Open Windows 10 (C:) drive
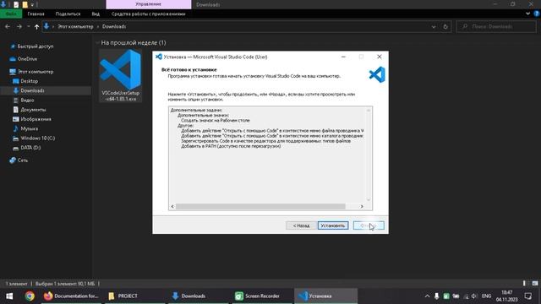This screenshot has height=304, width=541. (x=34, y=138)
